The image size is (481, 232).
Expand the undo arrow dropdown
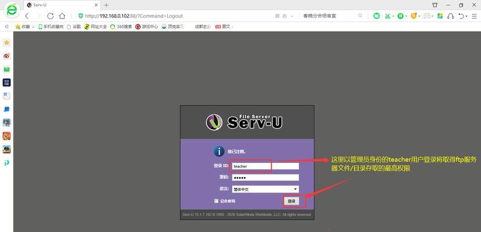click(x=466, y=16)
